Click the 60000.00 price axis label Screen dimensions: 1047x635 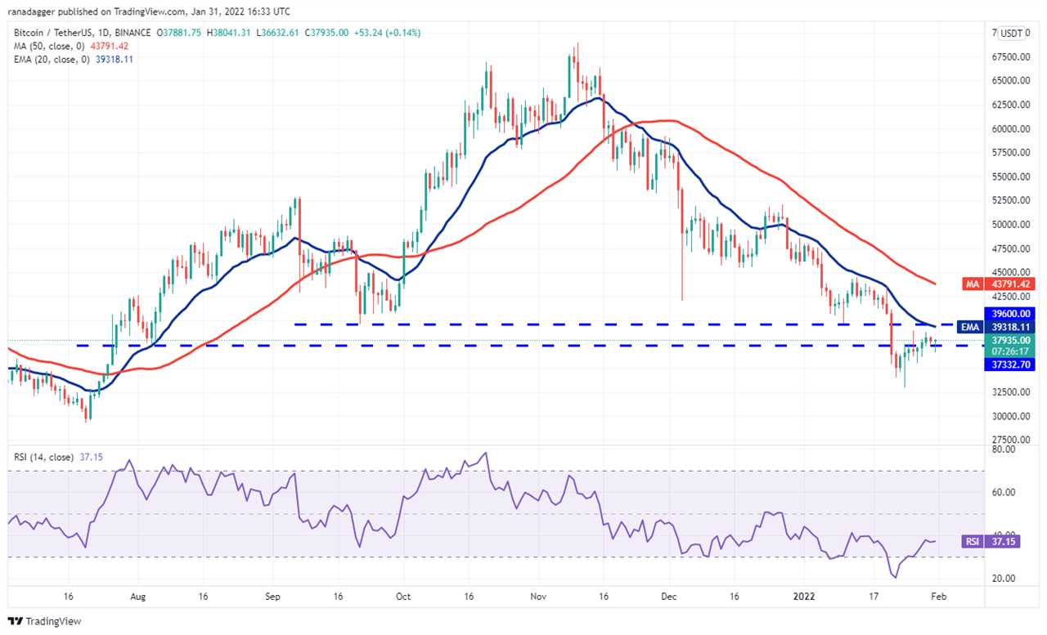pyautogui.click(x=1013, y=129)
